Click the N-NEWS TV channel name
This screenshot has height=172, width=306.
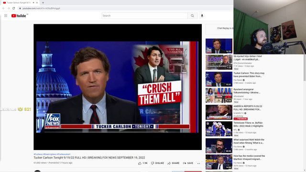[x=239, y=113]
